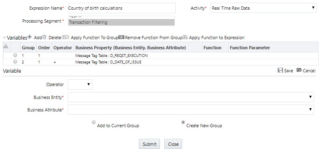Click the Order column header

(x=44, y=48)
